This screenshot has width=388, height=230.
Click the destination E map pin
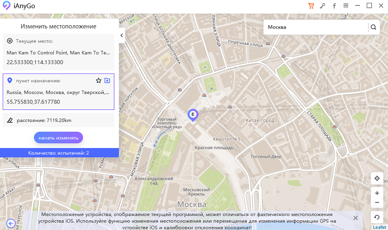[x=193, y=115]
